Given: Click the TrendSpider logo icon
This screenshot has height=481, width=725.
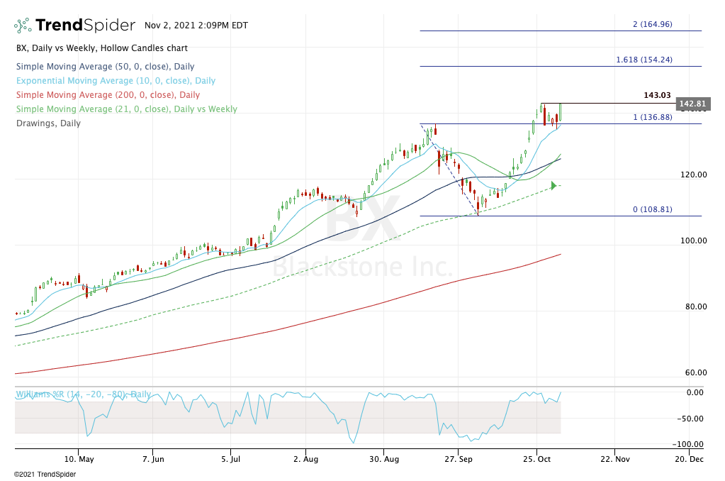Looking at the screenshot, I should 23,25.
